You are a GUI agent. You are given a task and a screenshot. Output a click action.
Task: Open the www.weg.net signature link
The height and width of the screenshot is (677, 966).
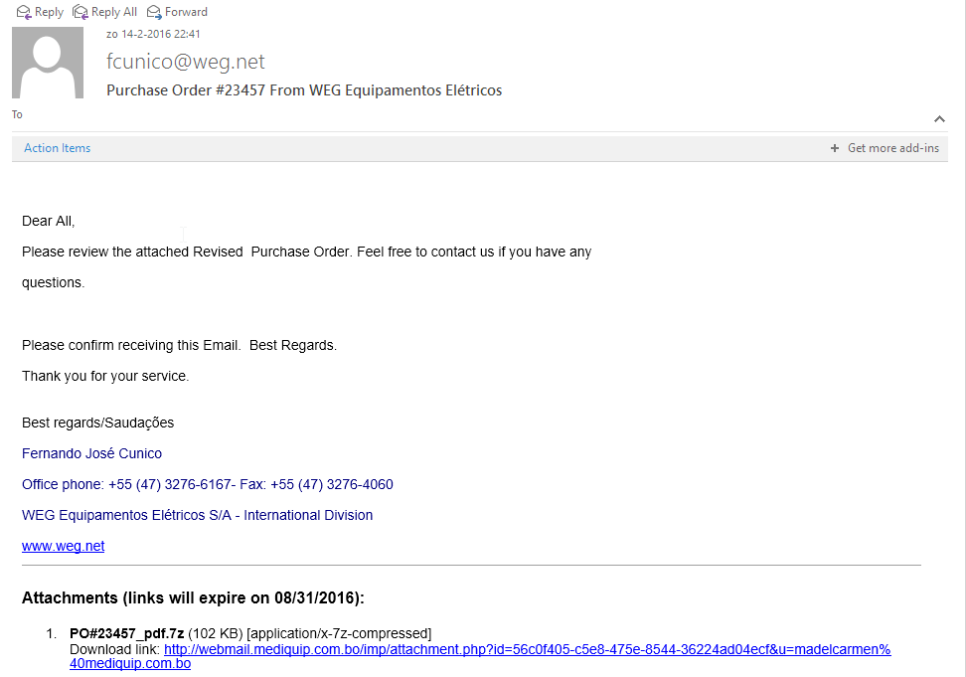coord(63,546)
